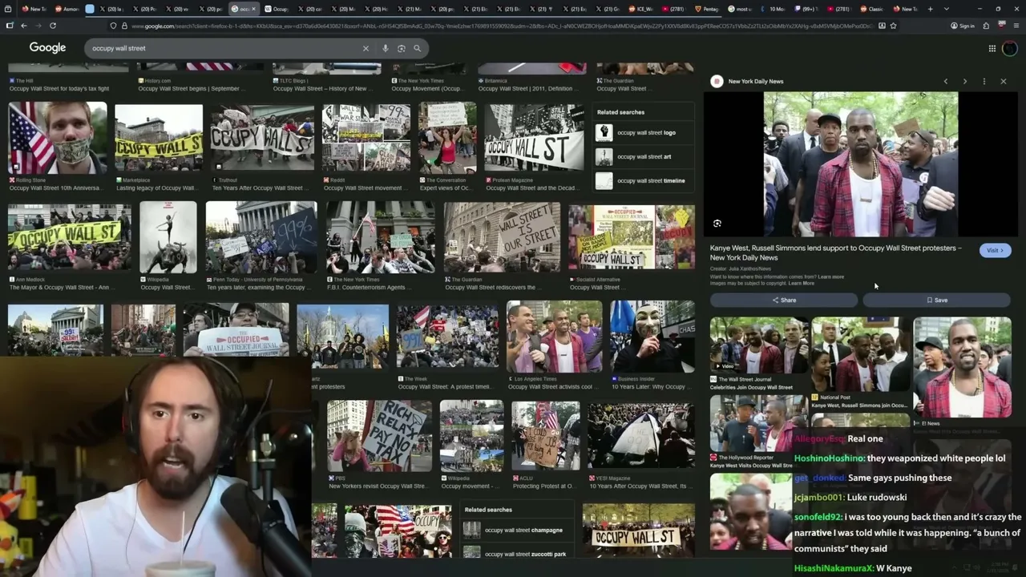The height and width of the screenshot is (577, 1026).
Task: Open the Los Angeles Times activists image
Action: (x=555, y=337)
